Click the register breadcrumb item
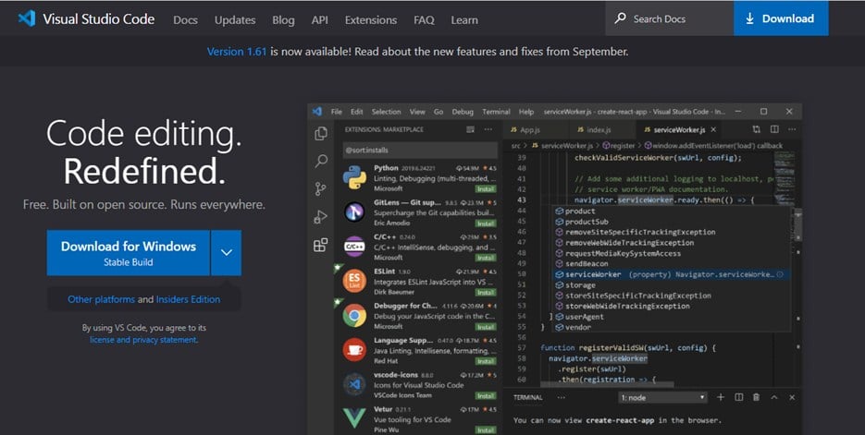The height and width of the screenshot is (435, 865). (x=618, y=146)
